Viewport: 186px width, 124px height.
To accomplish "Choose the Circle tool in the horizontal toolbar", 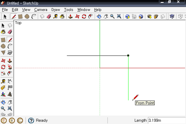I will pos(27,17).
